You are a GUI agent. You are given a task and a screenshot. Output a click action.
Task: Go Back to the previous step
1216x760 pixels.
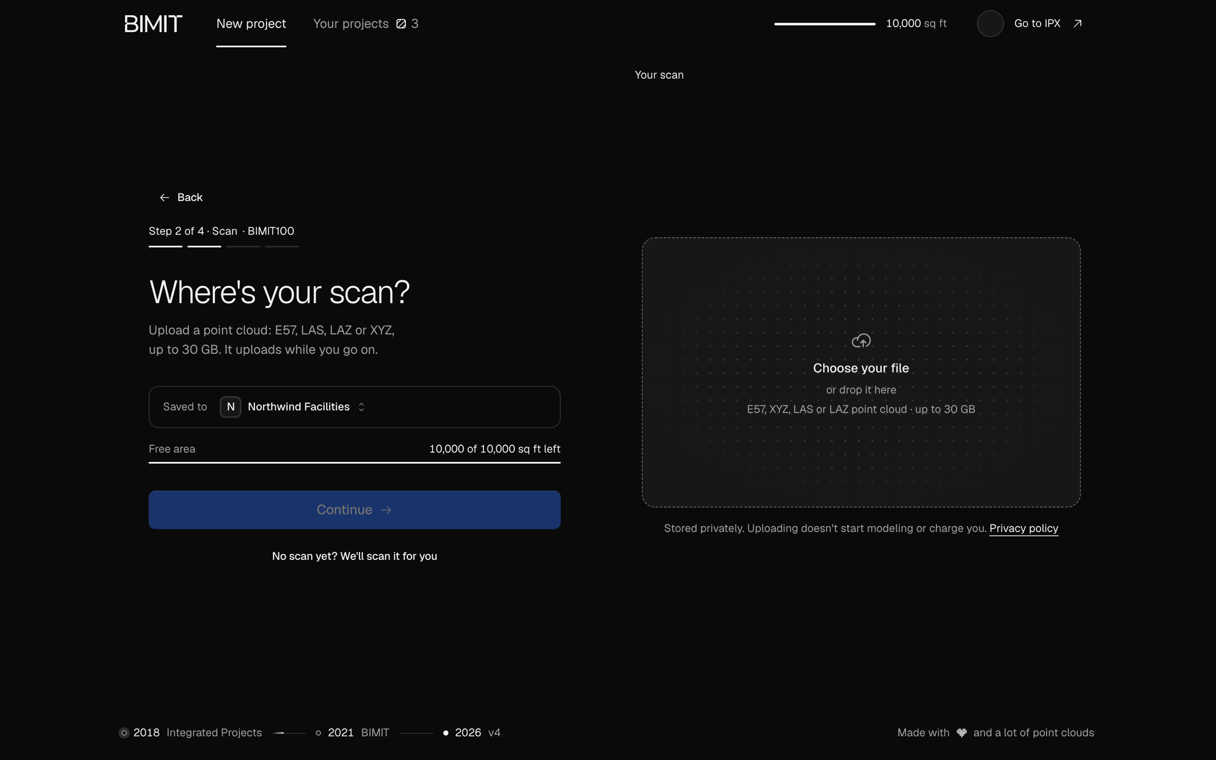181,197
